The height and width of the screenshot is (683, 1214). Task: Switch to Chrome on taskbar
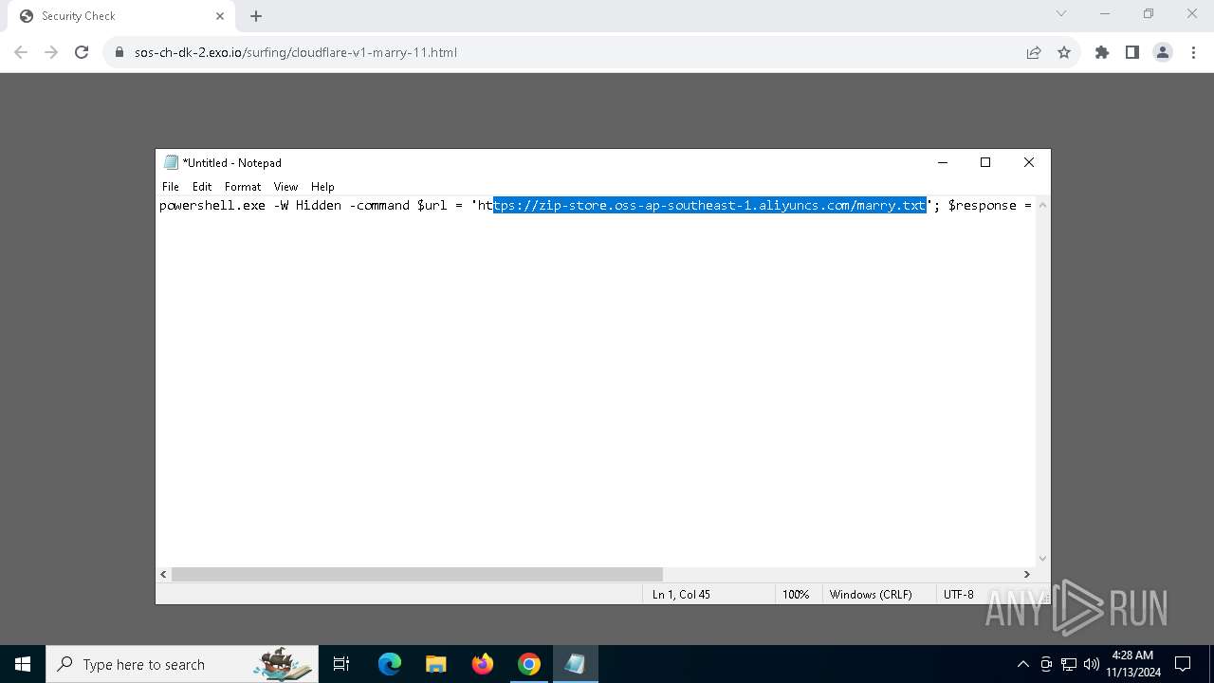529,664
